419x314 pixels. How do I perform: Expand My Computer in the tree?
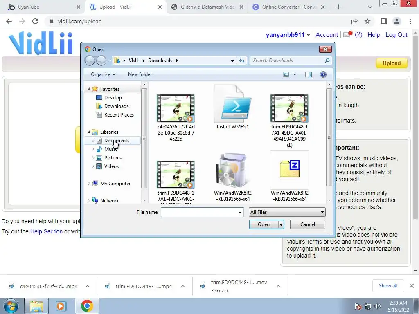pyautogui.click(x=89, y=184)
